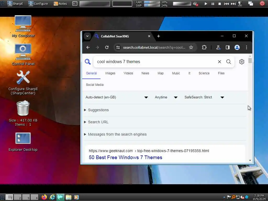The height and width of the screenshot is (201, 268).
Task: Open the My Computer desktop icon
Action: coord(23,26)
